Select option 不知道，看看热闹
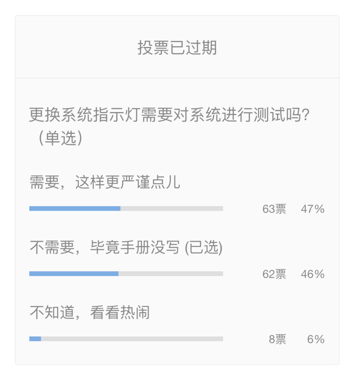This screenshot has width=352, height=378. (90, 313)
